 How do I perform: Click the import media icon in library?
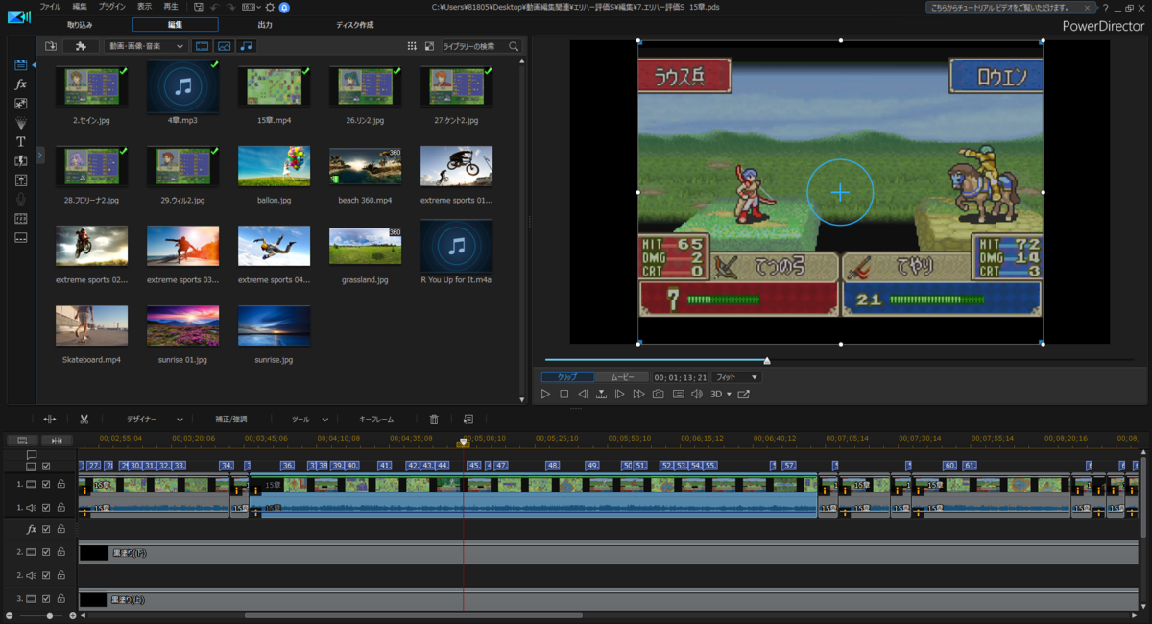(x=51, y=46)
